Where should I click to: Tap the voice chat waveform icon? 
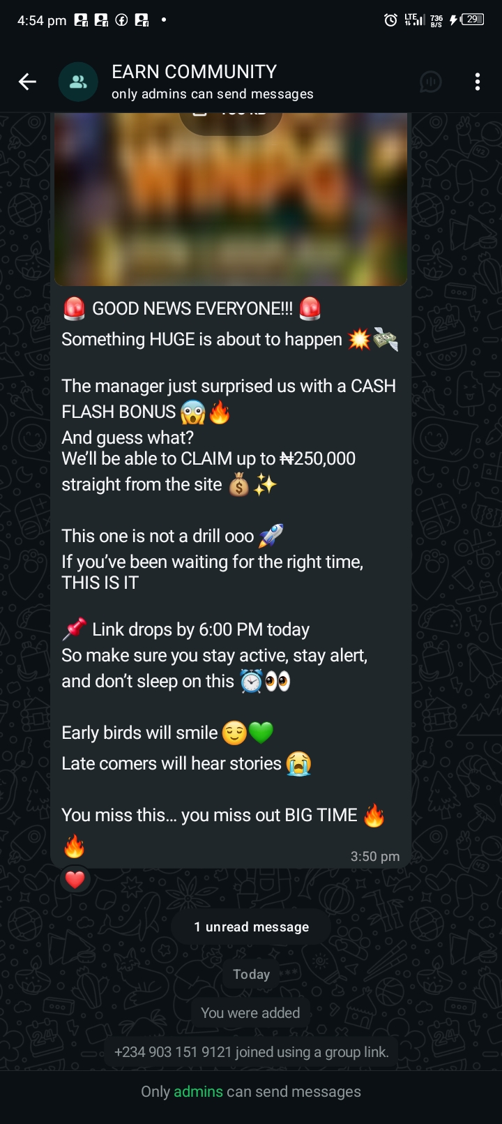pyautogui.click(x=431, y=82)
